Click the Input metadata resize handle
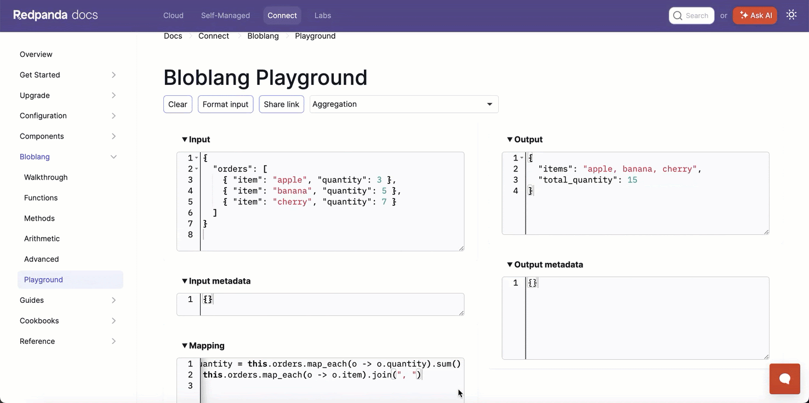This screenshot has width=809, height=403. [461, 313]
